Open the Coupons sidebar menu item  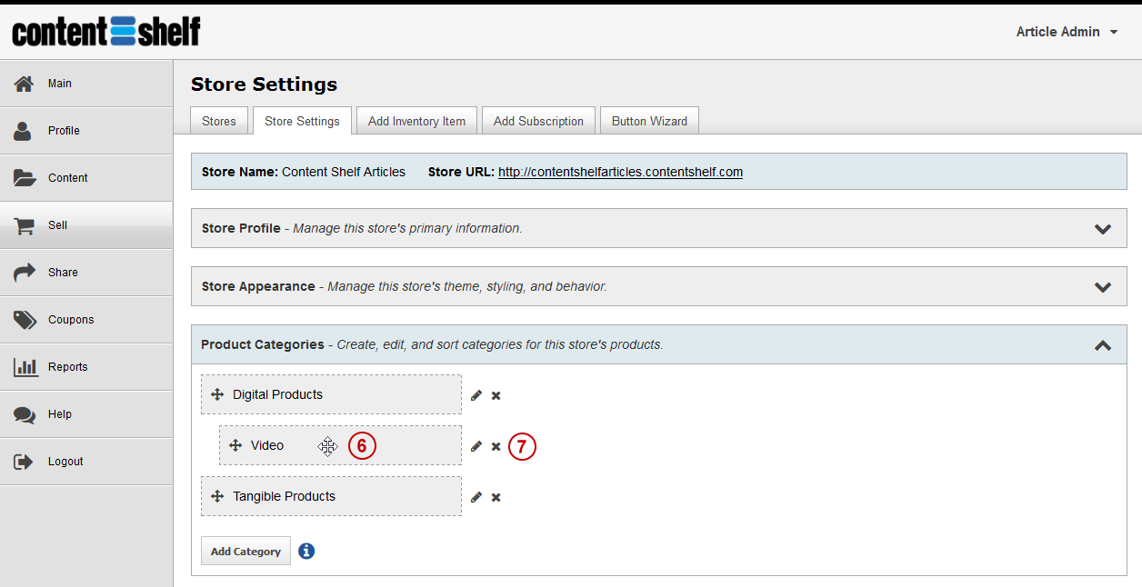[x=86, y=320]
